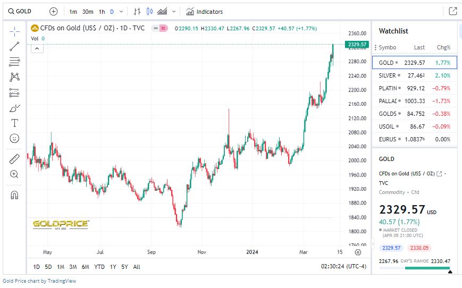
Task: Select the forecast and measurement tool
Action: (x=14, y=92)
